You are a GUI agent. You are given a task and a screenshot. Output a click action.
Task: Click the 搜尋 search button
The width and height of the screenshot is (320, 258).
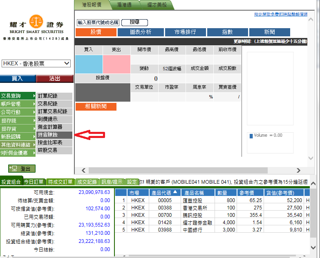click(134, 22)
